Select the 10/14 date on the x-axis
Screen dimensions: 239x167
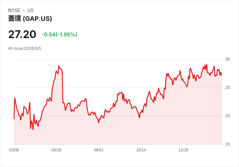pyautogui.click(x=141, y=150)
